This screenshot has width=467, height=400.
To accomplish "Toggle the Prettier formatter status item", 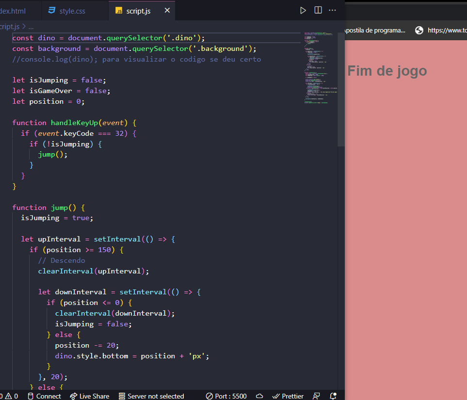I will pyautogui.click(x=290, y=396).
